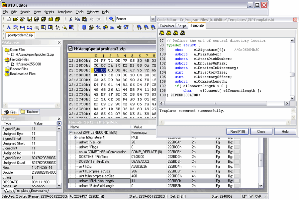The image size is (299, 200).
Task: Toggle HEX/DEC address display mode
Action: coord(15,27)
